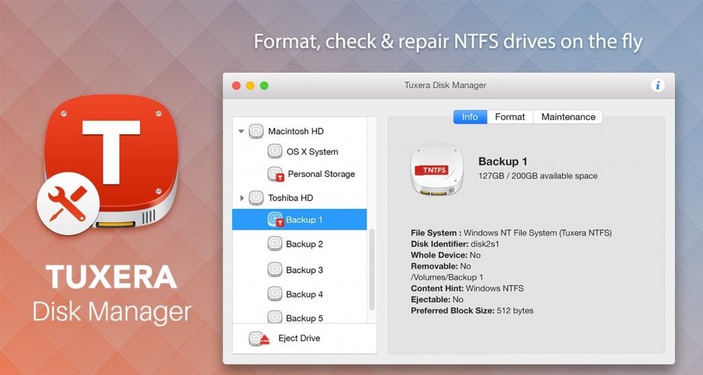The width and height of the screenshot is (703, 375).
Task: Select Personal Storage in the sidebar
Action: (299, 174)
